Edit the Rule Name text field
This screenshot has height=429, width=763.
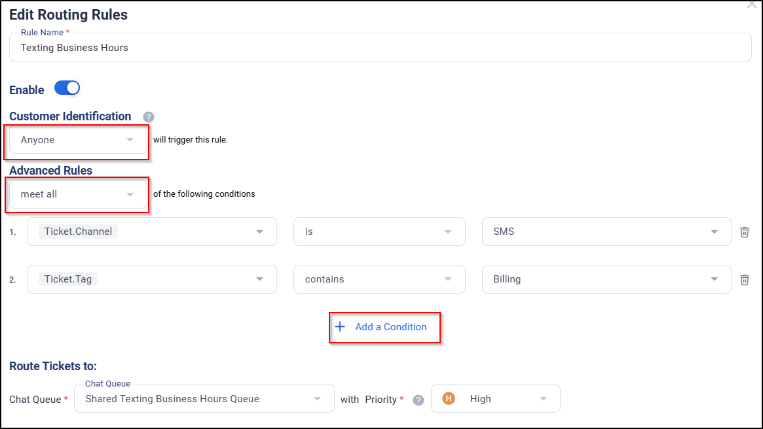pos(381,48)
